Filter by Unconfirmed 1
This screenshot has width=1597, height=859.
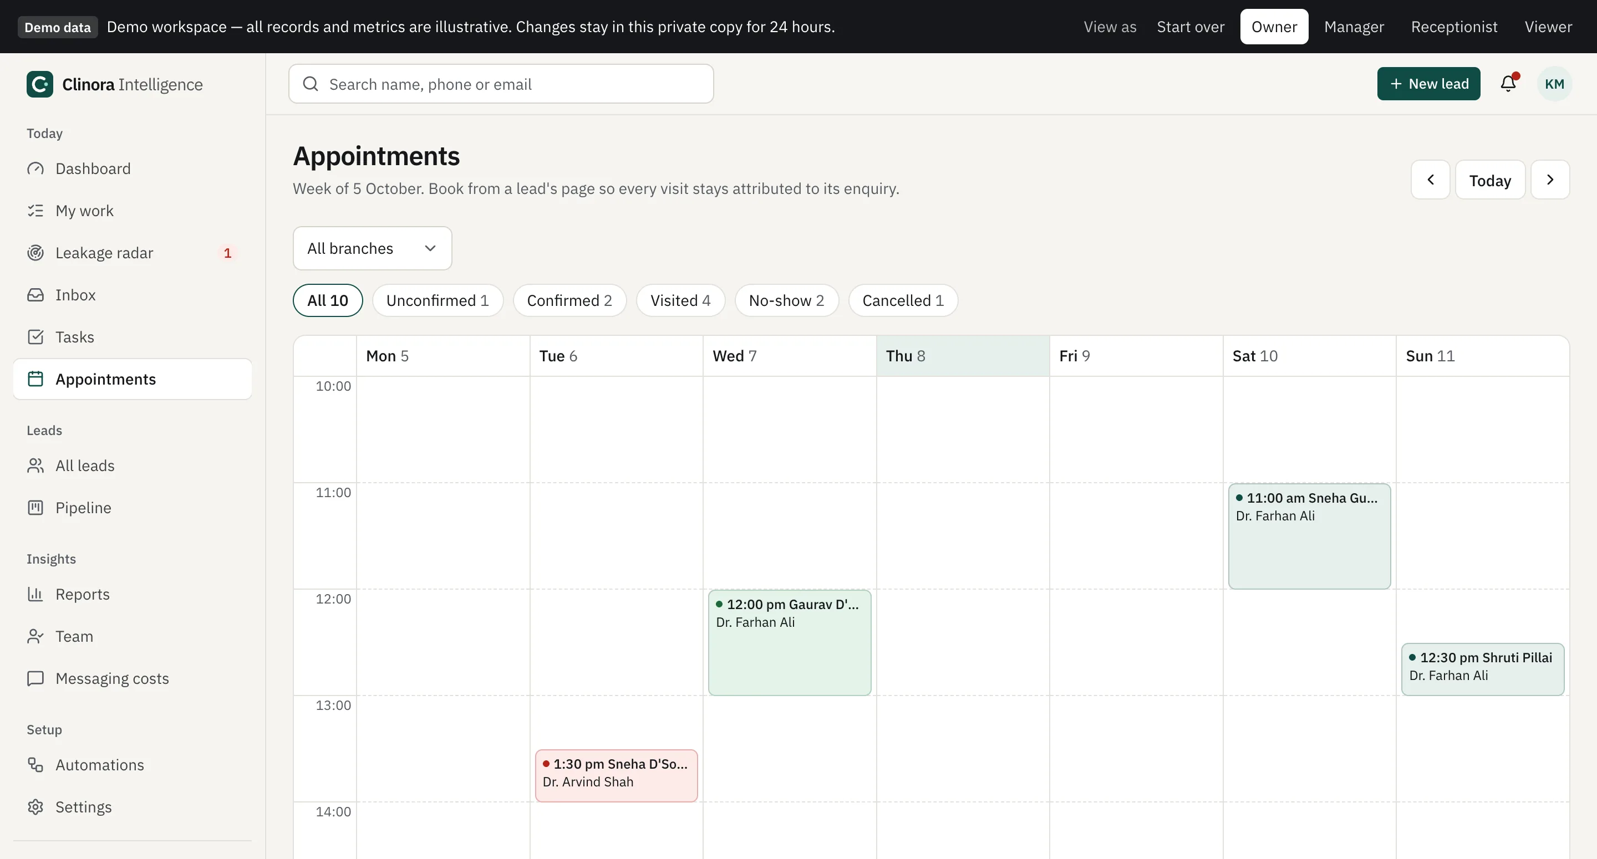[x=438, y=300]
